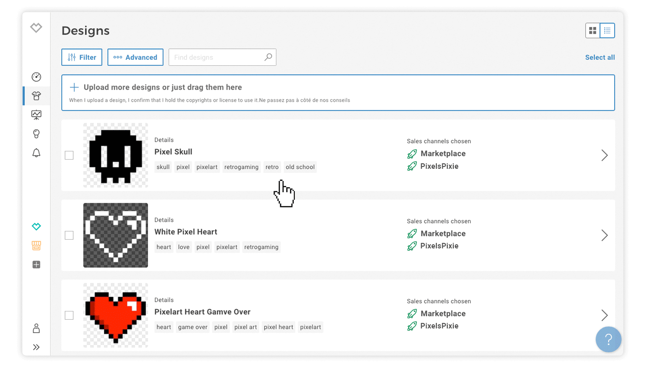
Task: Click the White Pixel Heart title
Action: 186,232
